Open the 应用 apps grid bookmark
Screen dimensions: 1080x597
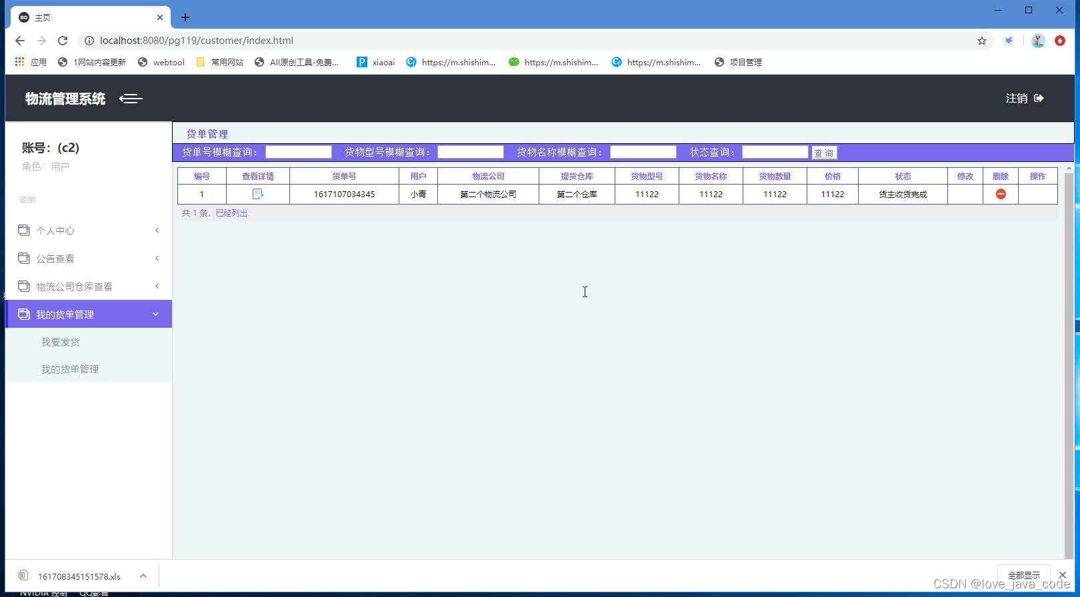click(x=31, y=62)
